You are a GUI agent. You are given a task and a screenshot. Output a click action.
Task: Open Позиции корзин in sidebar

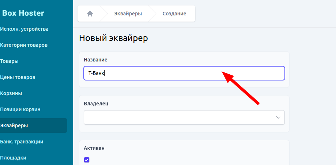pyautogui.click(x=20, y=109)
